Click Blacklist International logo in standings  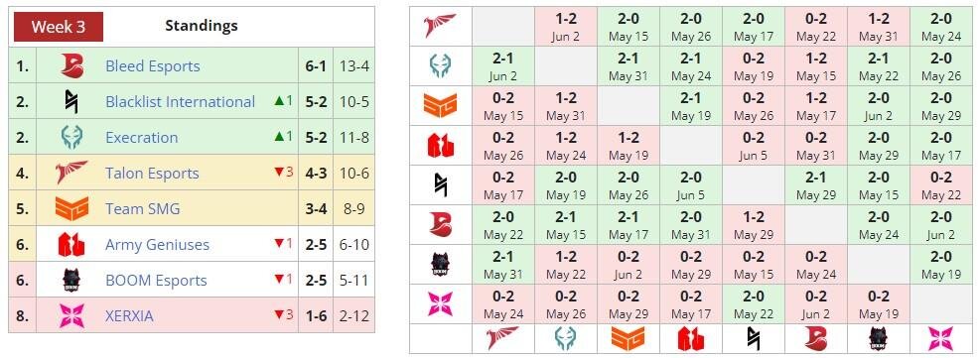coord(71,101)
